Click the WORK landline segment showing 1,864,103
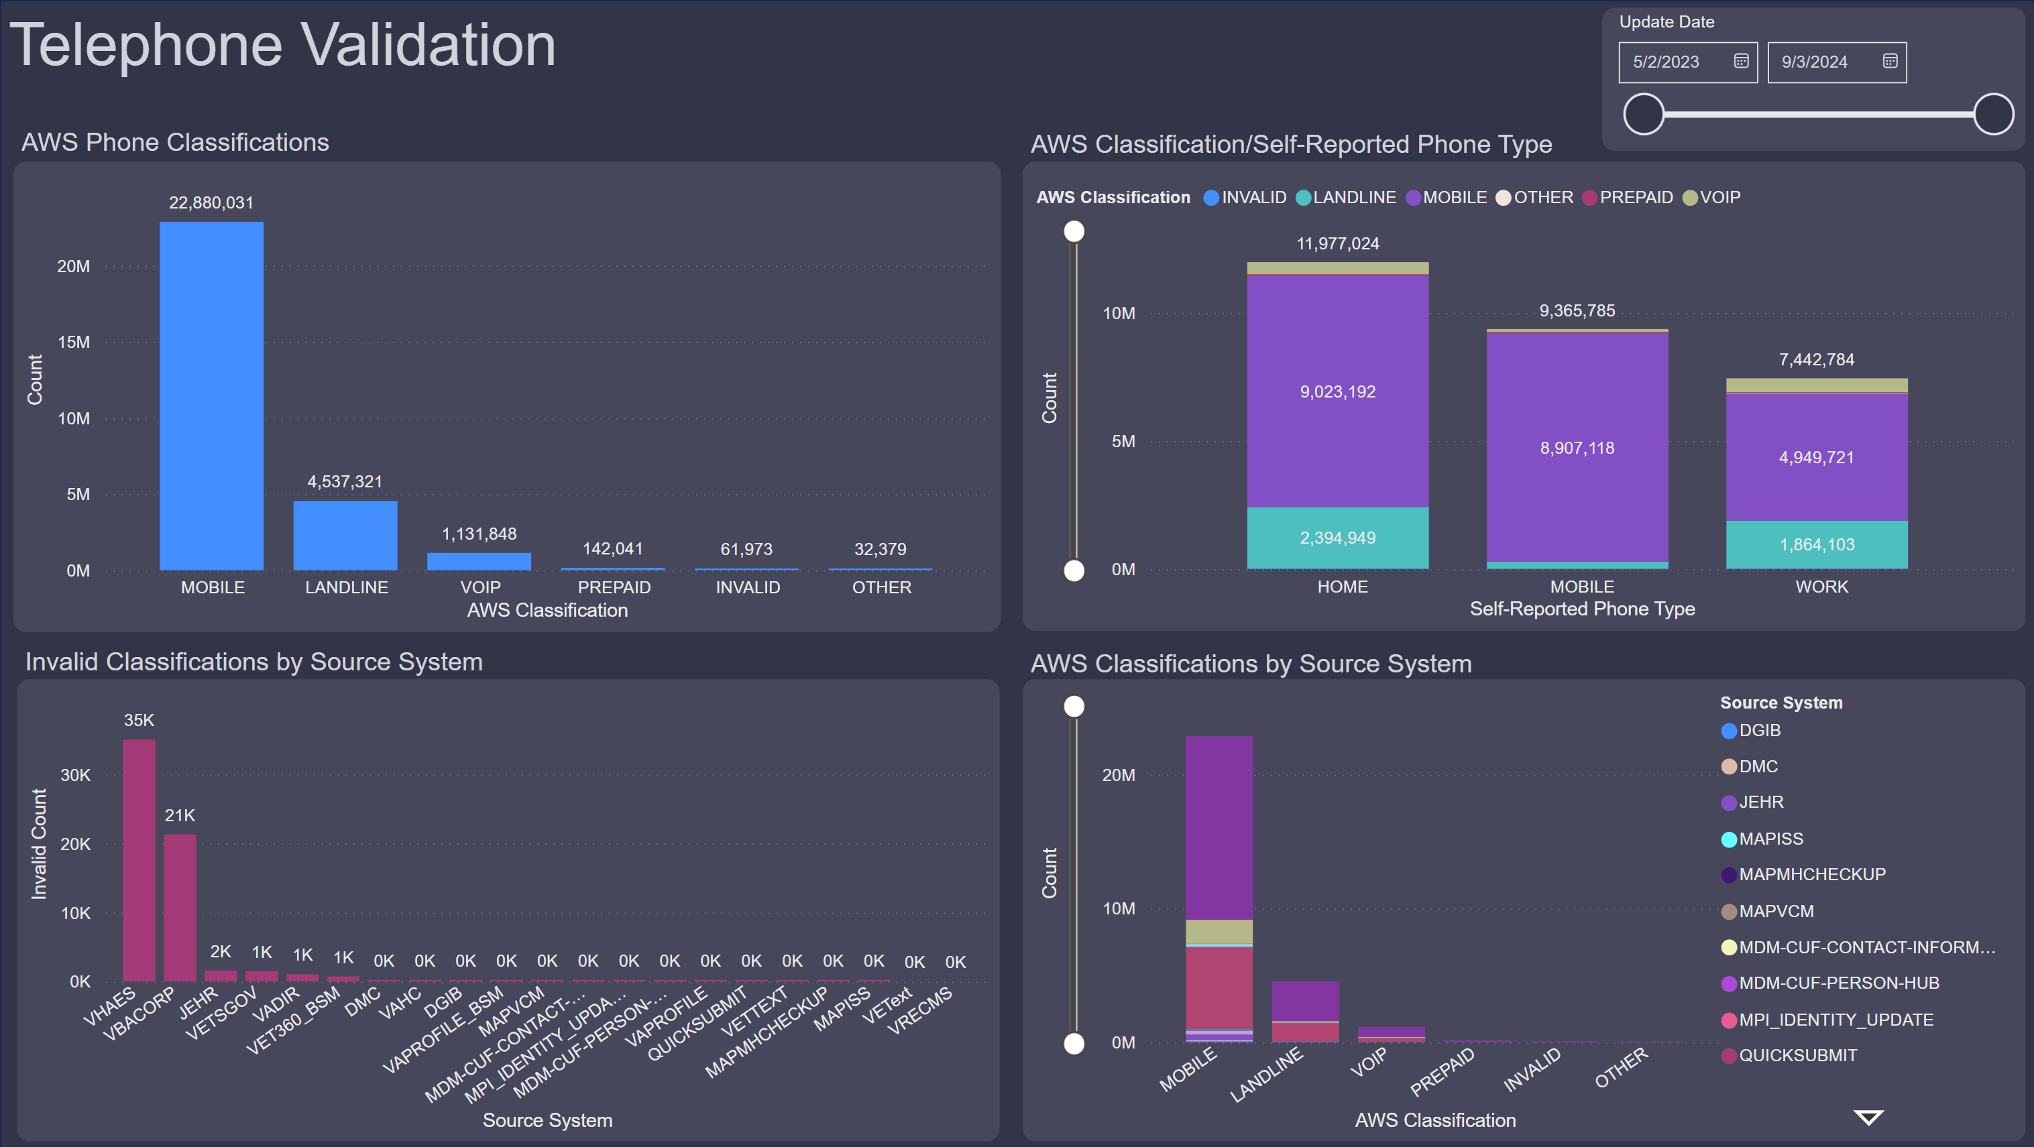 point(1816,544)
